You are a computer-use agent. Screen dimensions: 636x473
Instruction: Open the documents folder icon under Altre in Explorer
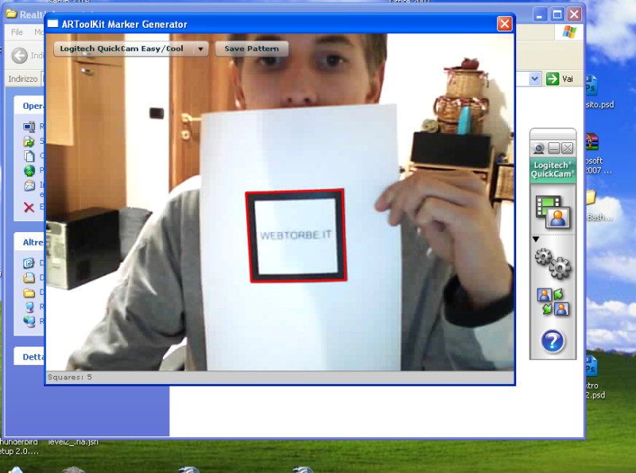[29, 278]
